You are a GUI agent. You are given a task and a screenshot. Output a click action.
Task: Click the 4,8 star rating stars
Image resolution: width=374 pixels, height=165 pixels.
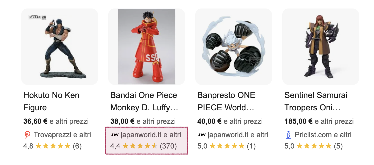(53, 146)
